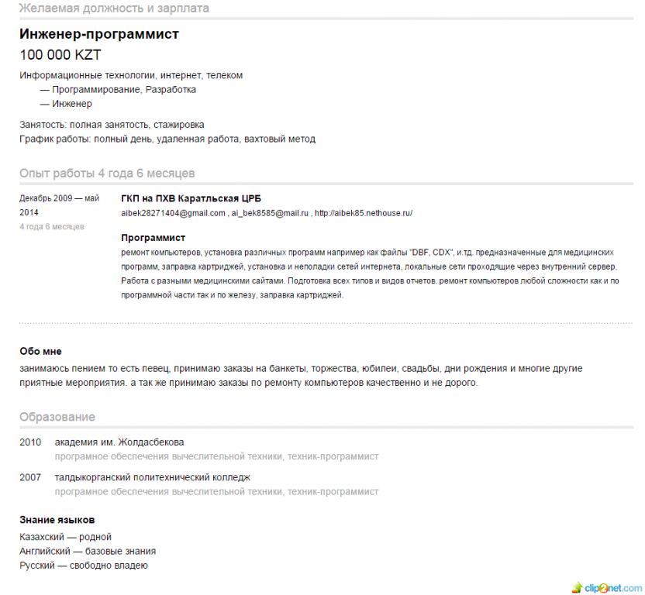
Task: Click the талдыкорганский политехнический колледж entry
Action: pos(152,477)
